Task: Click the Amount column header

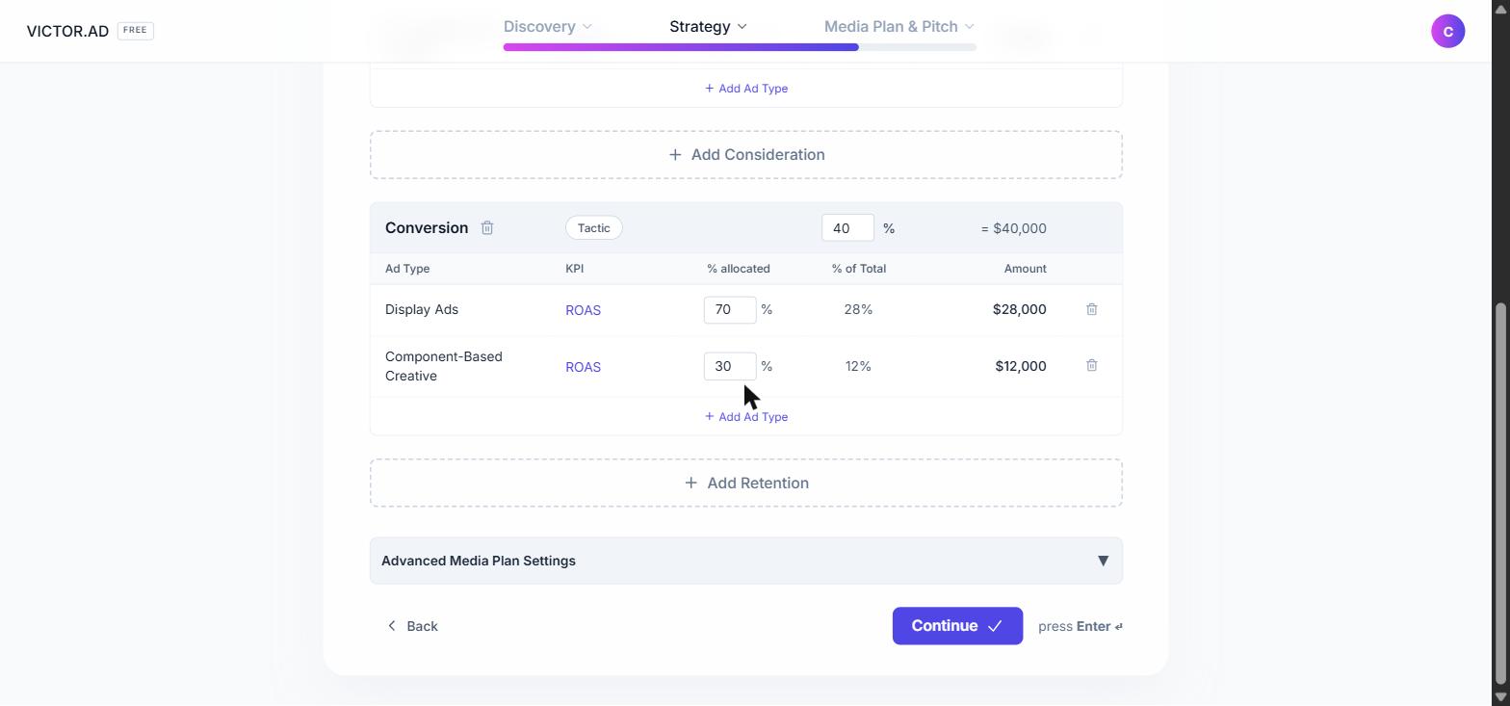Action: [x=1026, y=269]
